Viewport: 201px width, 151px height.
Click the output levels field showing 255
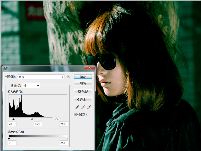click(63, 143)
